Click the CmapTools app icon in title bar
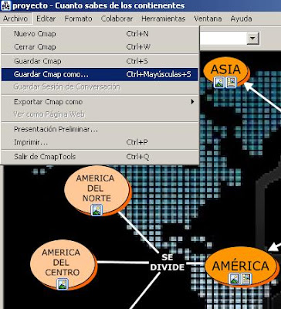Viewport: 281px width, 309px height. pyautogui.click(x=5, y=5)
